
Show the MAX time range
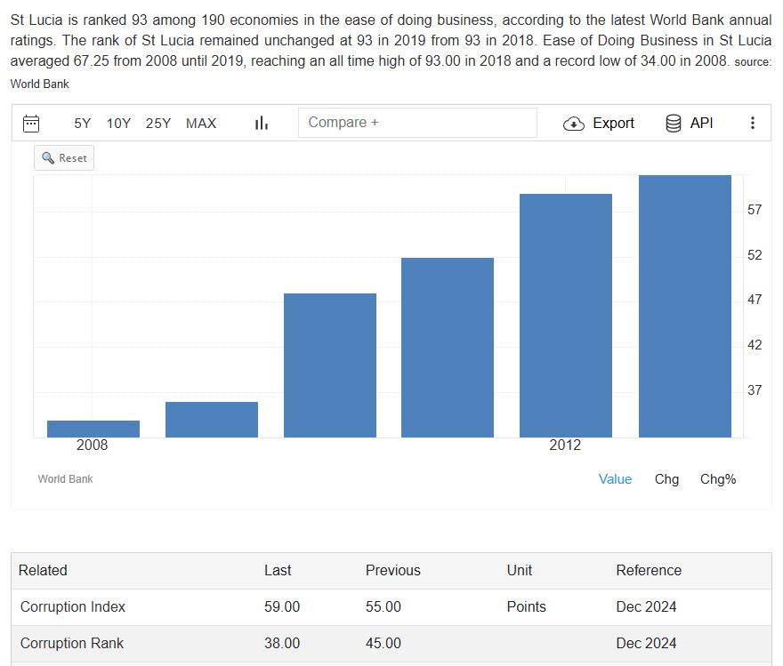pyautogui.click(x=201, y=123)
